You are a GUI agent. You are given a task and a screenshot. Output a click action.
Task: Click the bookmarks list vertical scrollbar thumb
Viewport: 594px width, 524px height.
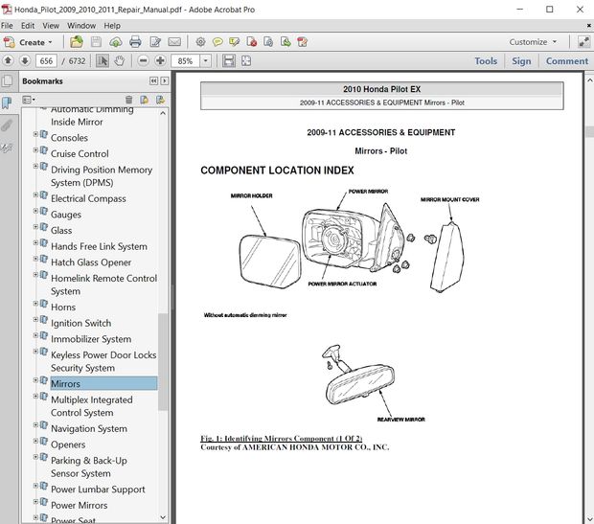(x=163, y=362)
